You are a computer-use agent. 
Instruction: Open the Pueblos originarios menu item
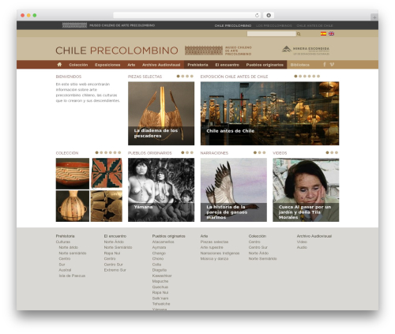pos(265,65)
